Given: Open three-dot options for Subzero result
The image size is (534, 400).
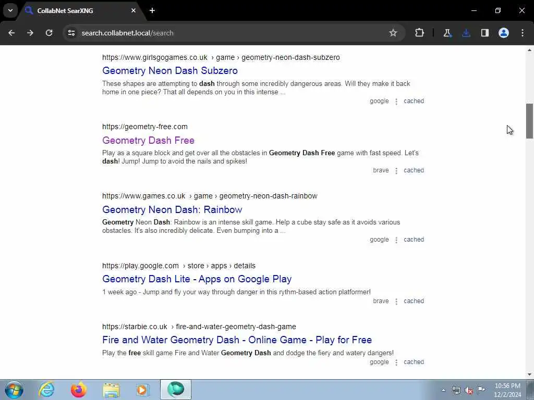Looking at the screenshot, I should point(396,102).
